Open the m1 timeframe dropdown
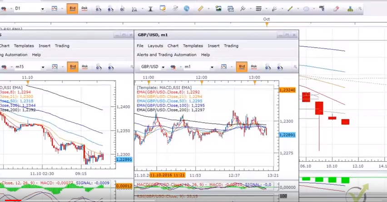The height and width of the screenshot is (202, 387). click(212, 67)
